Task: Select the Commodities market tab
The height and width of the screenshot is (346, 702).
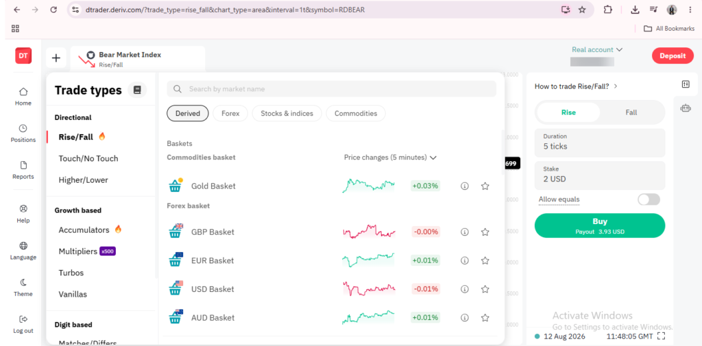Action: 356,113
